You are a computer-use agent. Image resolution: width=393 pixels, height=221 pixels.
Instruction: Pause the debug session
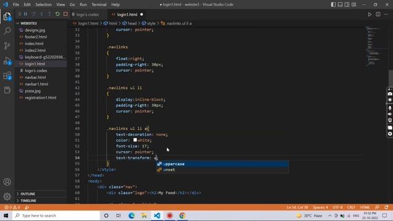click(x=26, y=14)
